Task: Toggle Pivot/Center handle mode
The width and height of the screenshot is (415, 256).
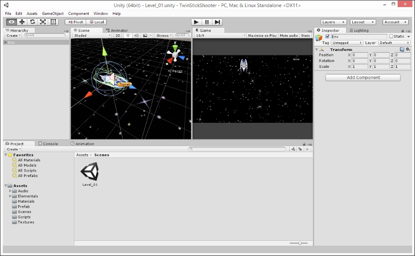Action: 76,22
